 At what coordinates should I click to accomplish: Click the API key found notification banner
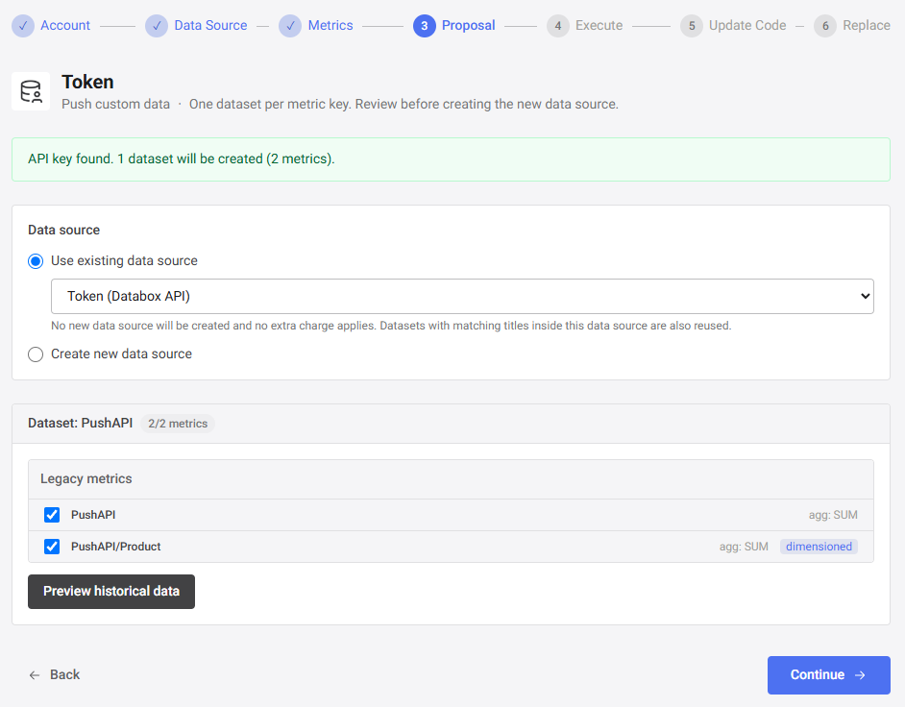(x=451, y=159)
